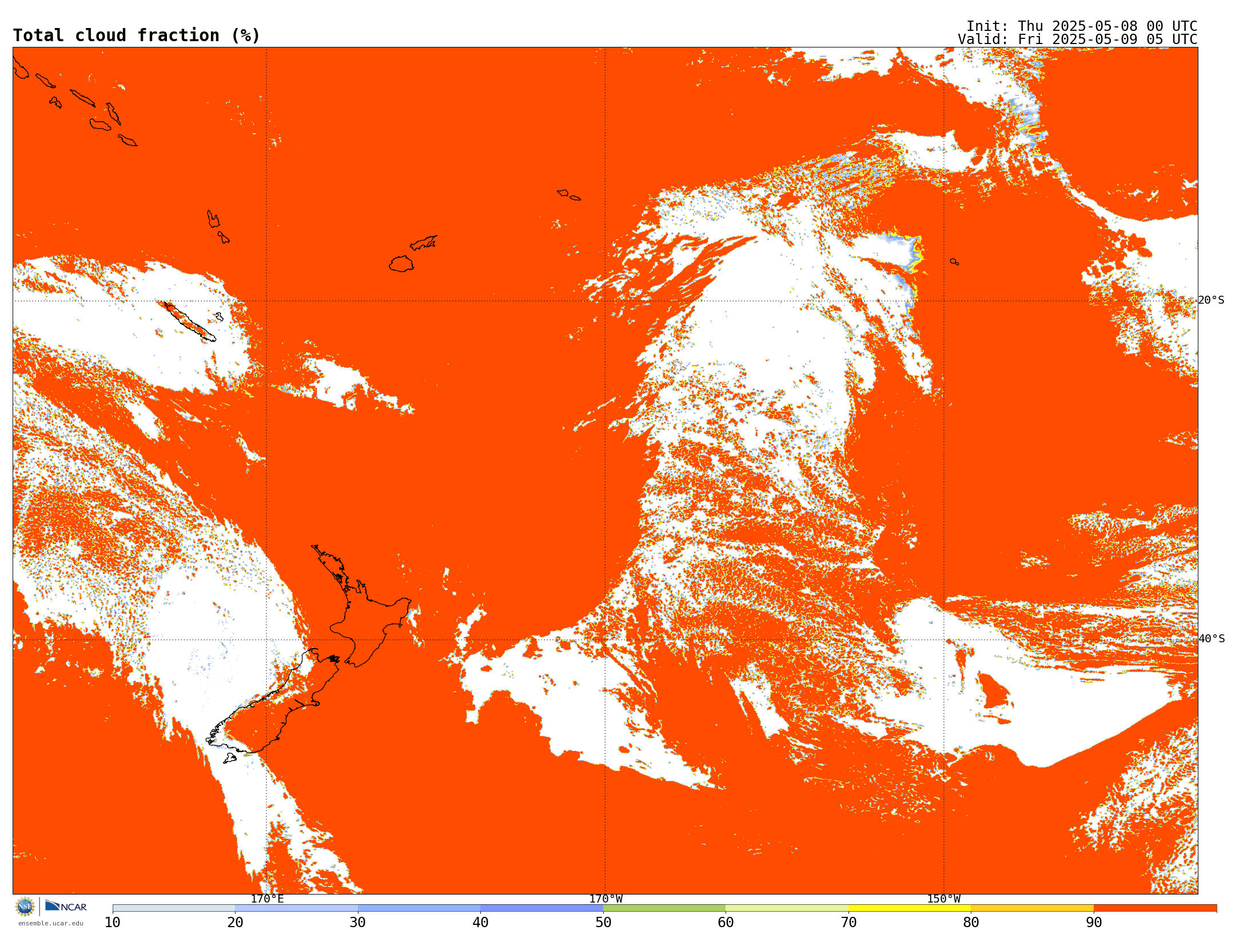Click the 170°W longitude label
1235x930 pixels.
coord(605,899)
